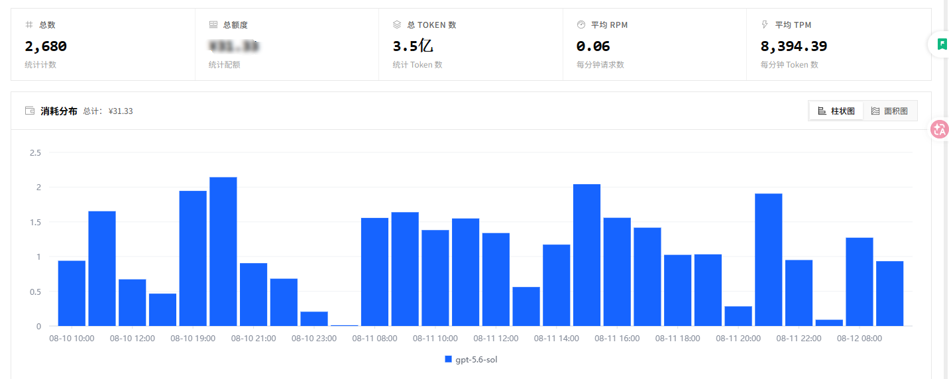Click the 统计计数 caption
The height and width of the screenshot is (379, 949).
coord(40,65)
